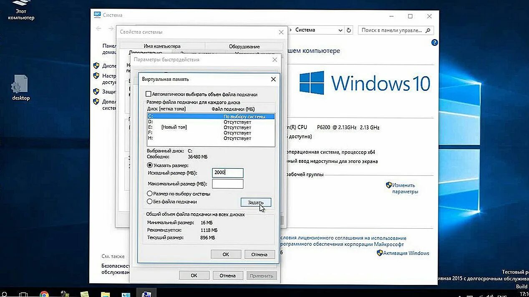Select drive C: row in paging list
529x297 pixels.
[x=211, y=117]
